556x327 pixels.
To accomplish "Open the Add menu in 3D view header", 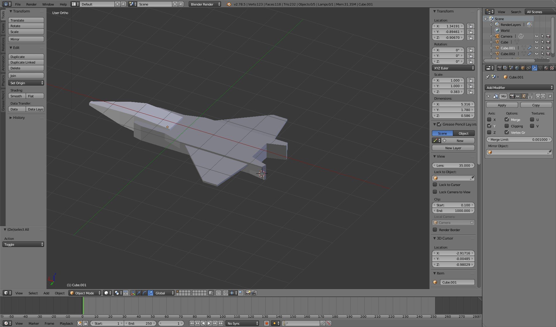I will 46,293.
